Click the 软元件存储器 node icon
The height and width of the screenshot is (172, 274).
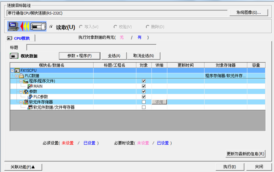coord(26,102)
